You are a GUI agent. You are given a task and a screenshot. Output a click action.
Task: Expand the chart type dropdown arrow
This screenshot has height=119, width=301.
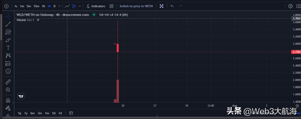[80, 6]
